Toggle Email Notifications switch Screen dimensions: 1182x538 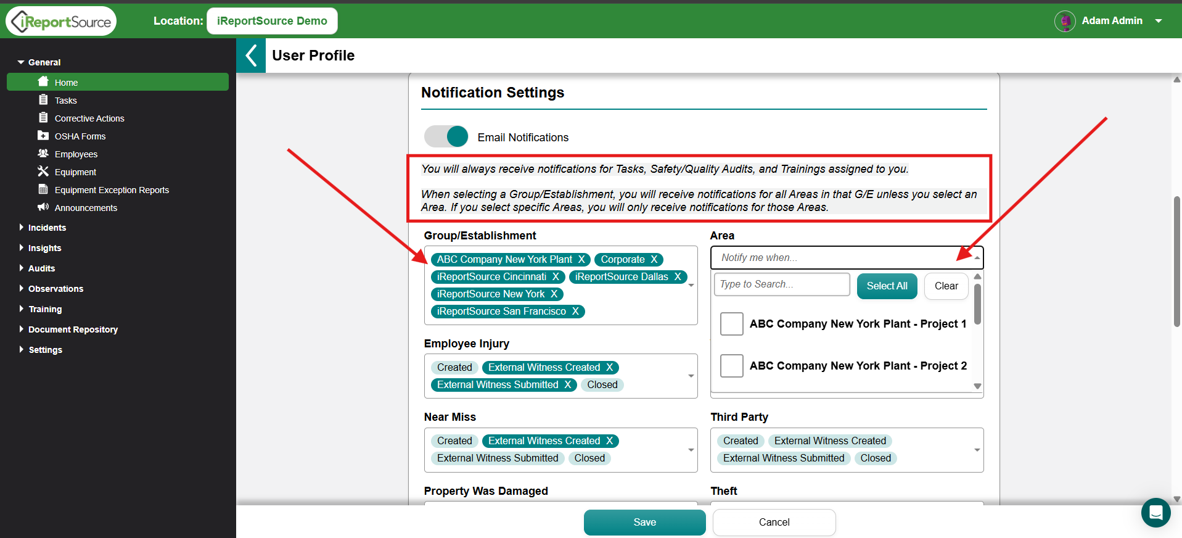(446, 136)
